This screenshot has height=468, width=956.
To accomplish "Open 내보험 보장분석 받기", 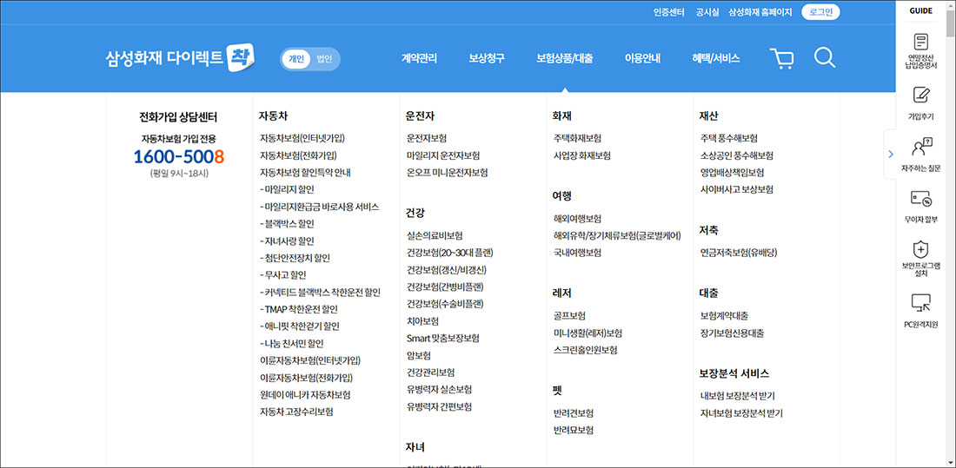I will (738, 395).
